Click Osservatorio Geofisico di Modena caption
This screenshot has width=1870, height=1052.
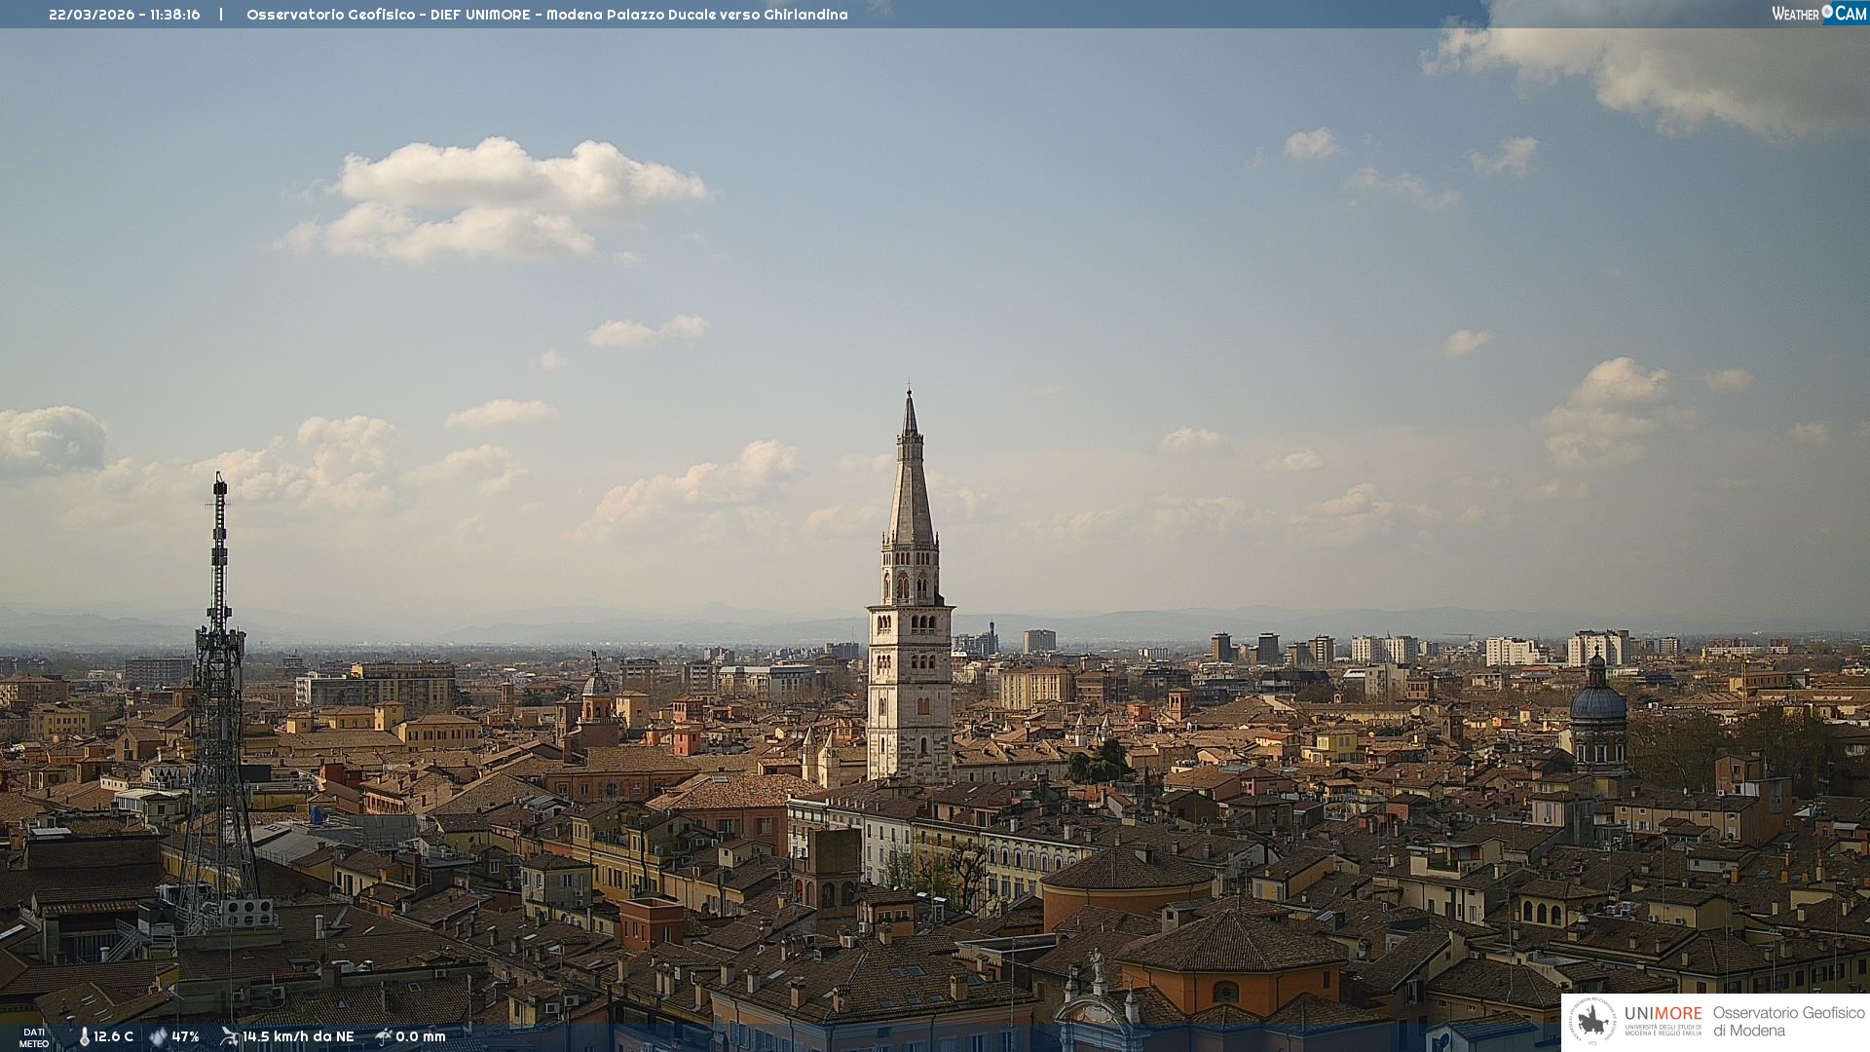coord(1788,1021)
